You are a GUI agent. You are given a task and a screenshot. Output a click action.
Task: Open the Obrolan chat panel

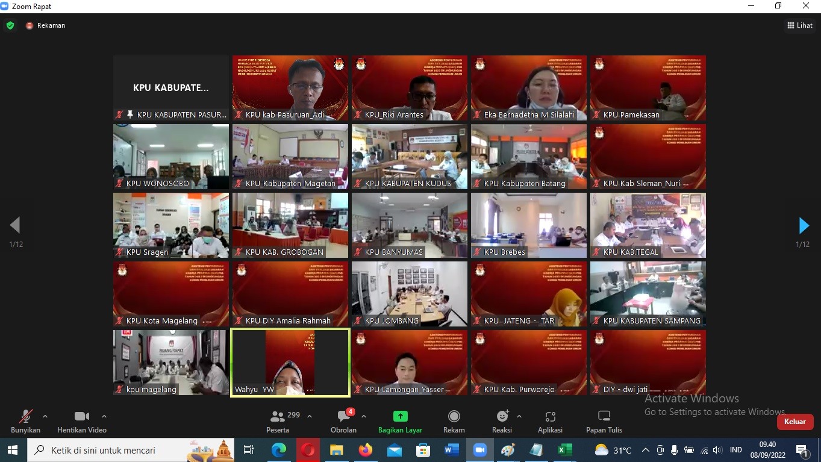(x=343, y=421)
